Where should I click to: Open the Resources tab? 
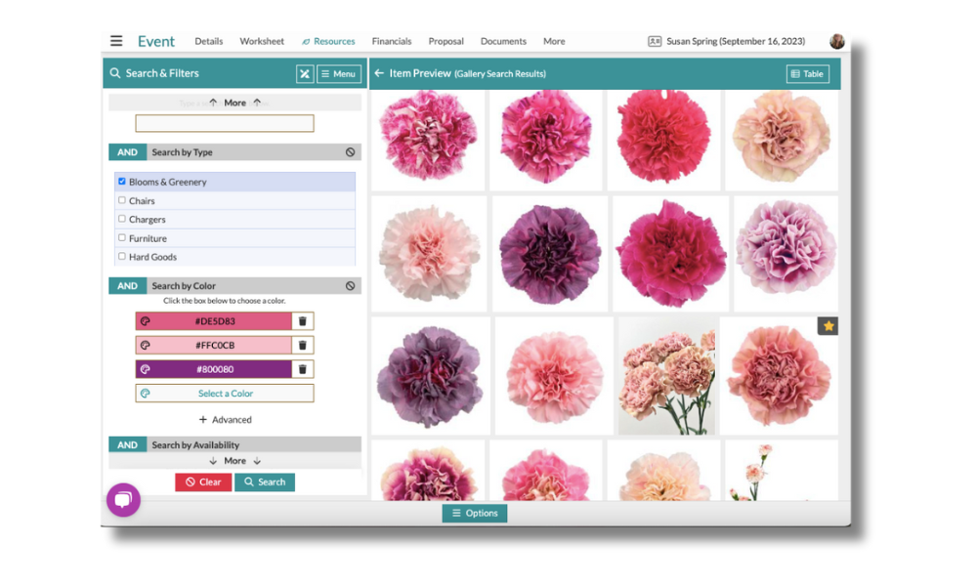tap(328, 41)
